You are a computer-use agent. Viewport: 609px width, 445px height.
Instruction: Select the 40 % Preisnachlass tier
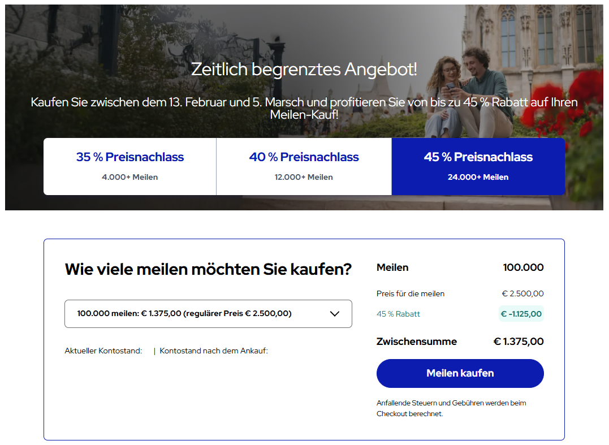(x=304, y=166)
